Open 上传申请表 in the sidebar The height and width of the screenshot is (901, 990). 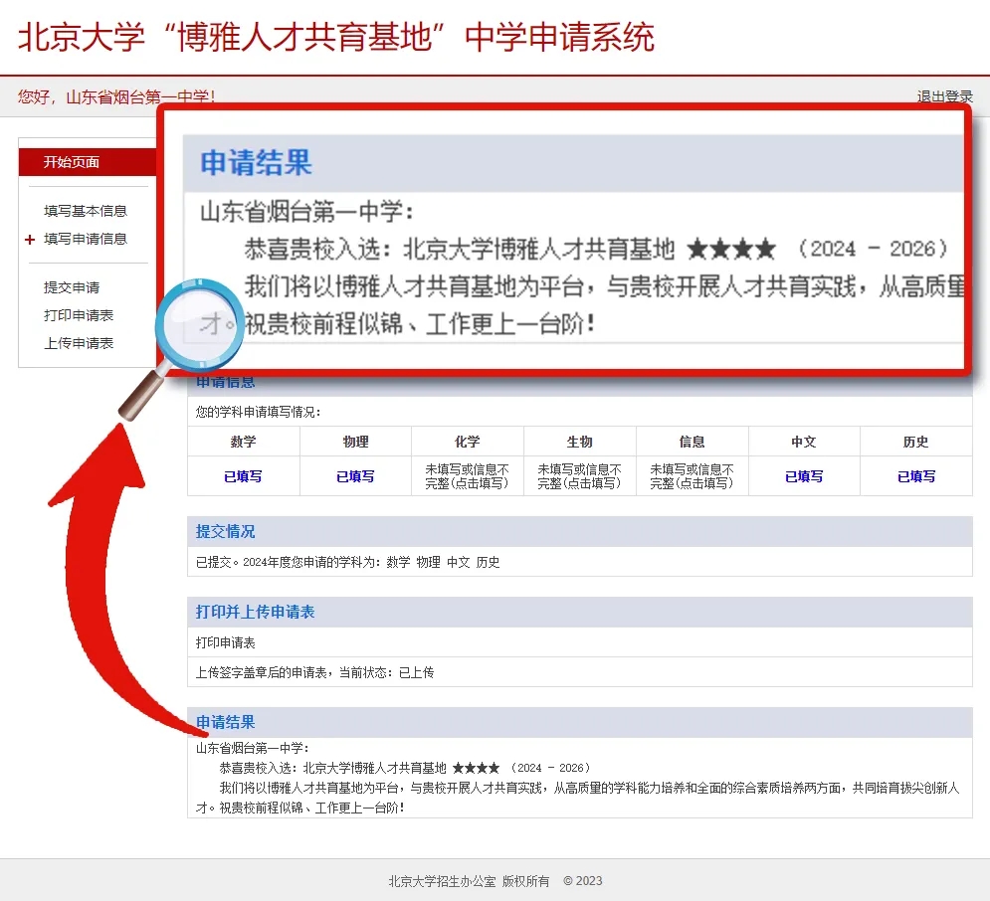click(x=79, y=343)
